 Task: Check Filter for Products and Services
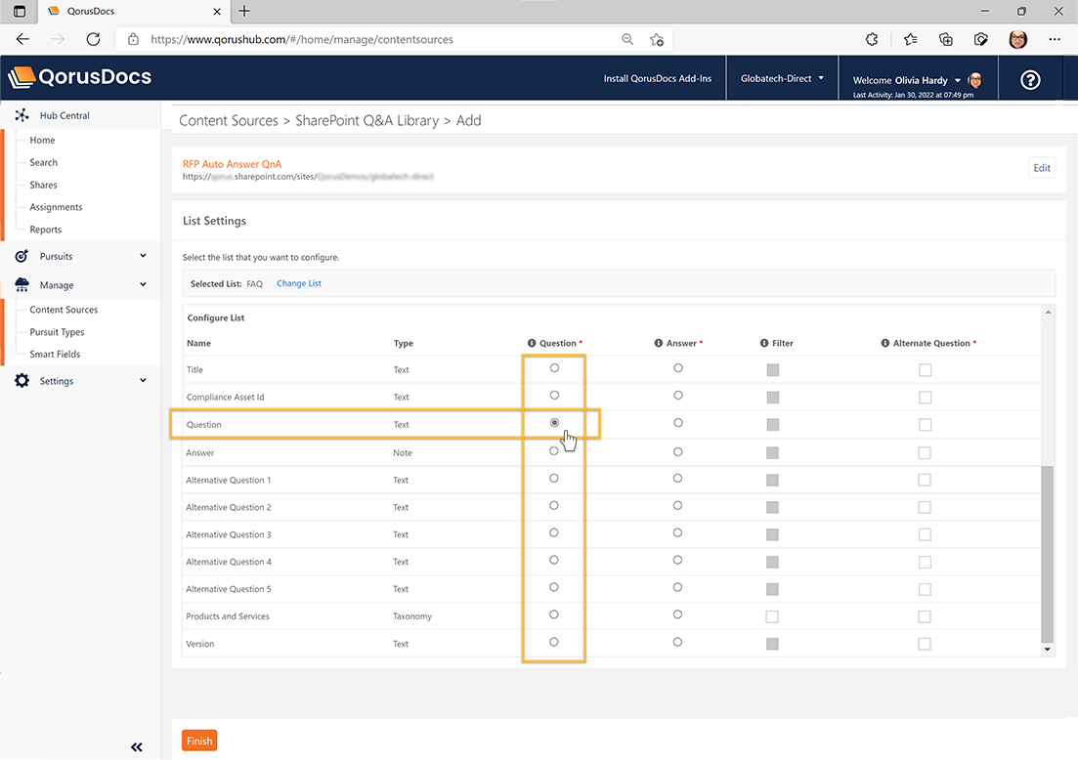pos(772,616)
